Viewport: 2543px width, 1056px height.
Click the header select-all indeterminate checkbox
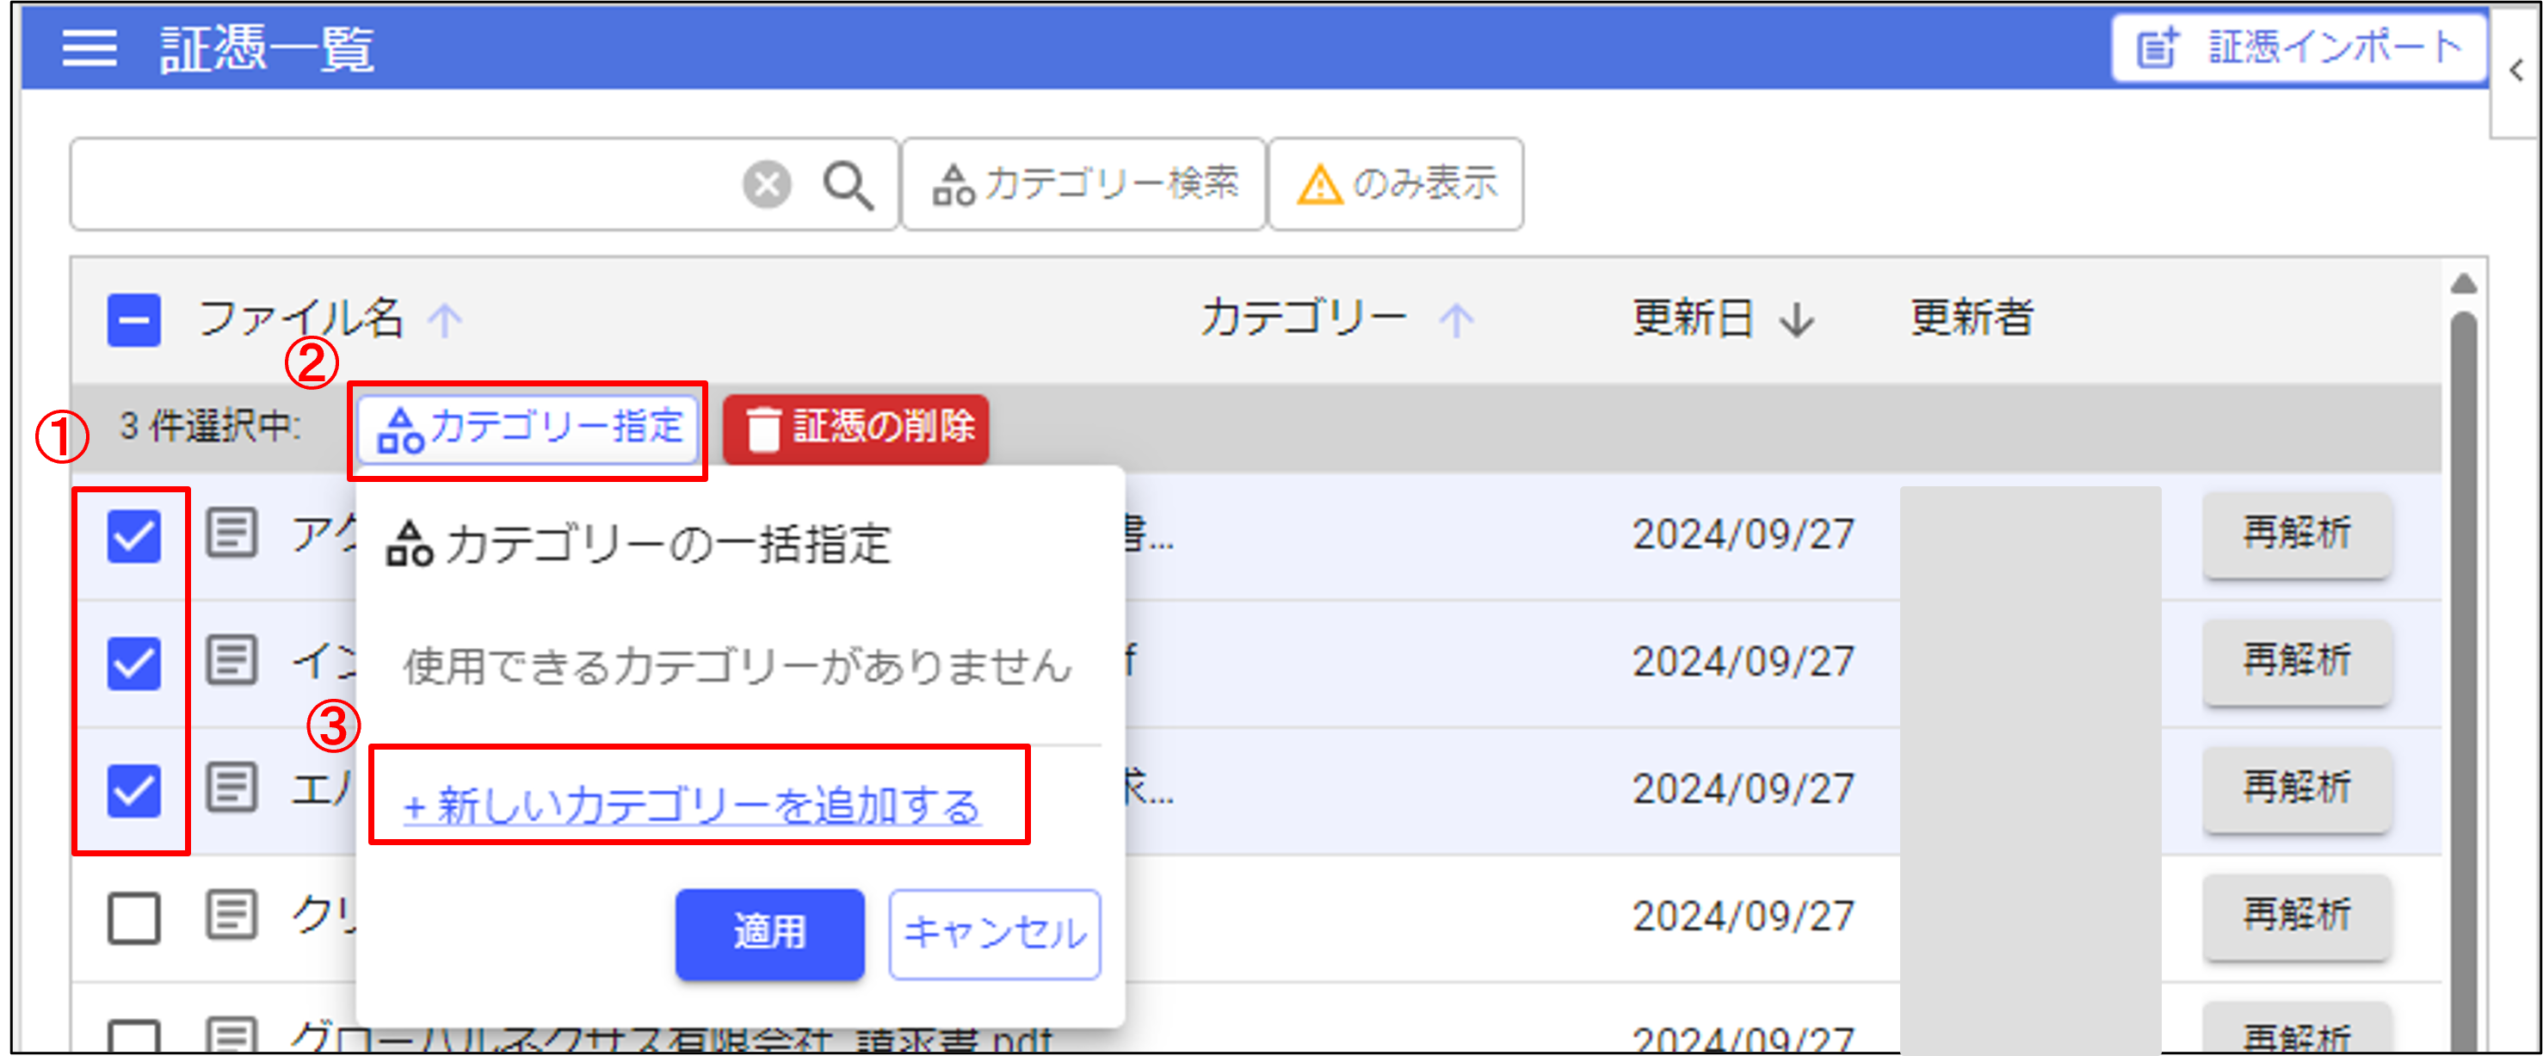click(134, 320)
